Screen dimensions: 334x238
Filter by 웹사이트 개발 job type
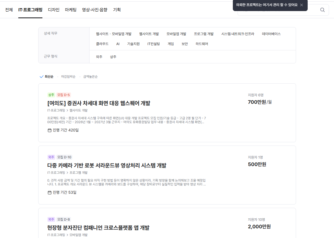pos(149,34)
